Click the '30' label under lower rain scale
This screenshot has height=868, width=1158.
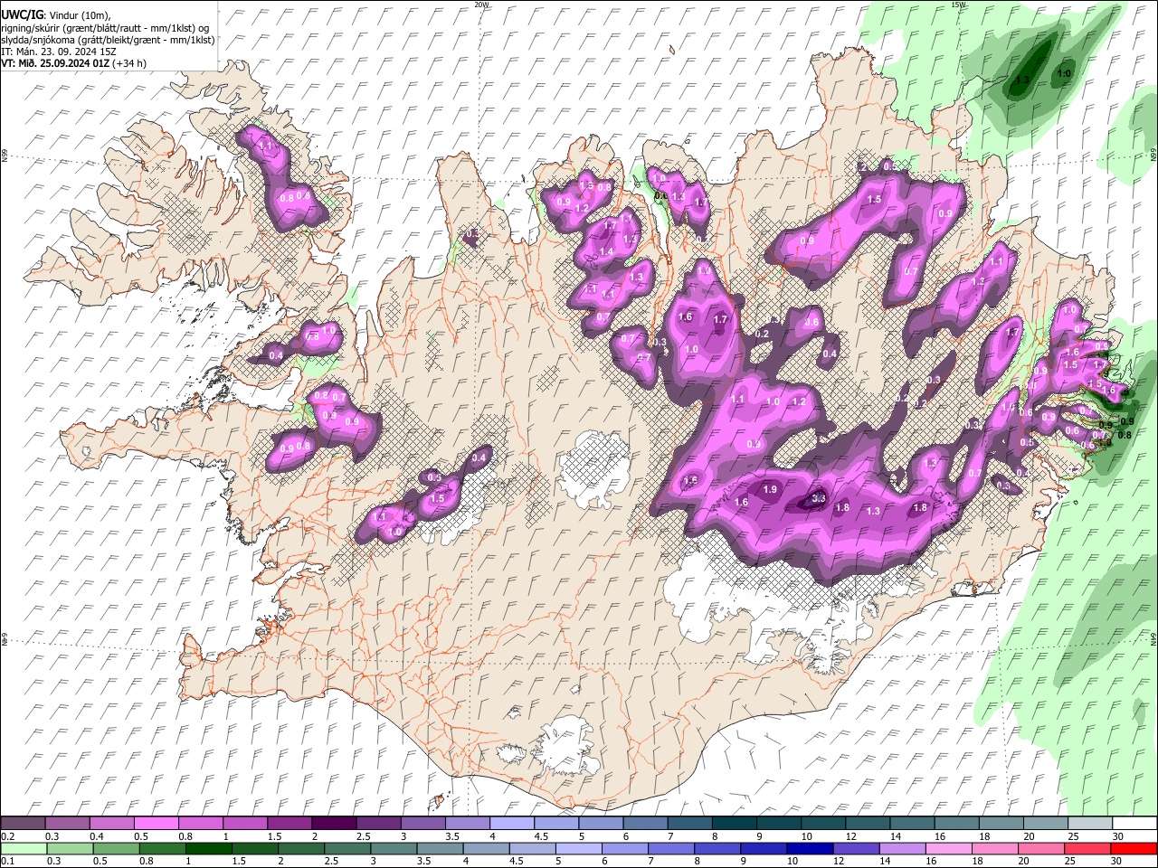1115,862
